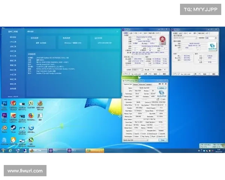Switch to Validation tab in GPU-Z

click(x=149, y=84)
